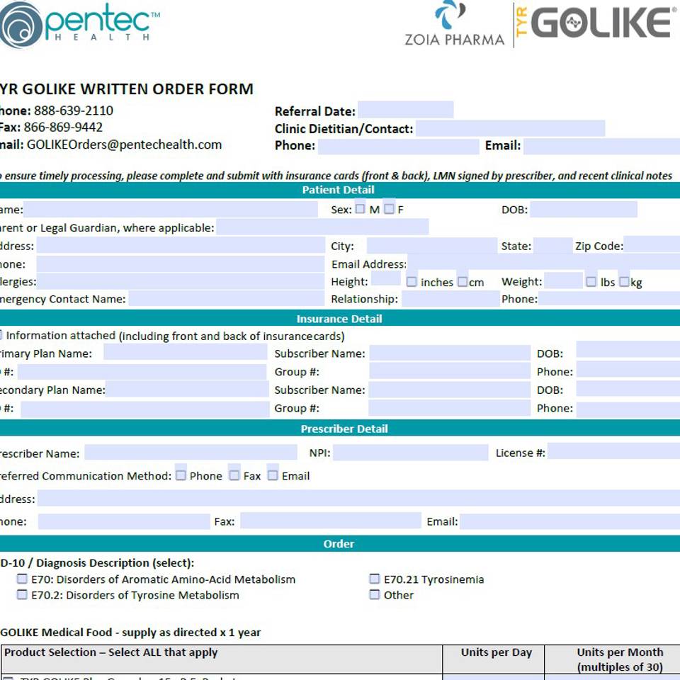Check the M sex checkbox
The image size is (680, 680).
point(361,209)
